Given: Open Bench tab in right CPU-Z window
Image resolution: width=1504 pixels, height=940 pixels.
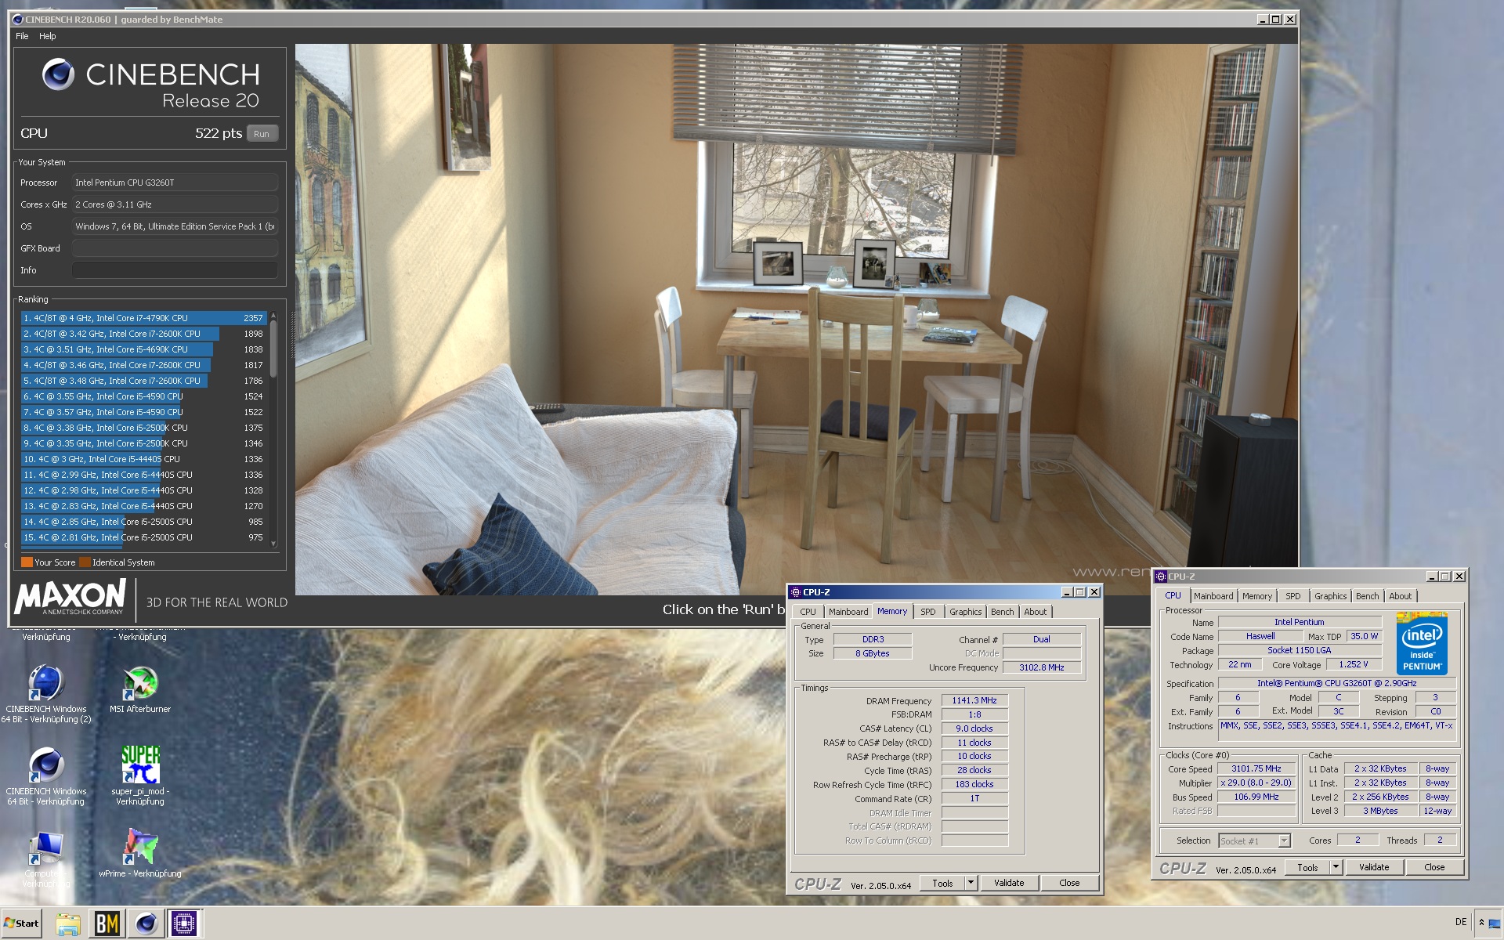Looking at the screenshot, I should (1367, 596).
